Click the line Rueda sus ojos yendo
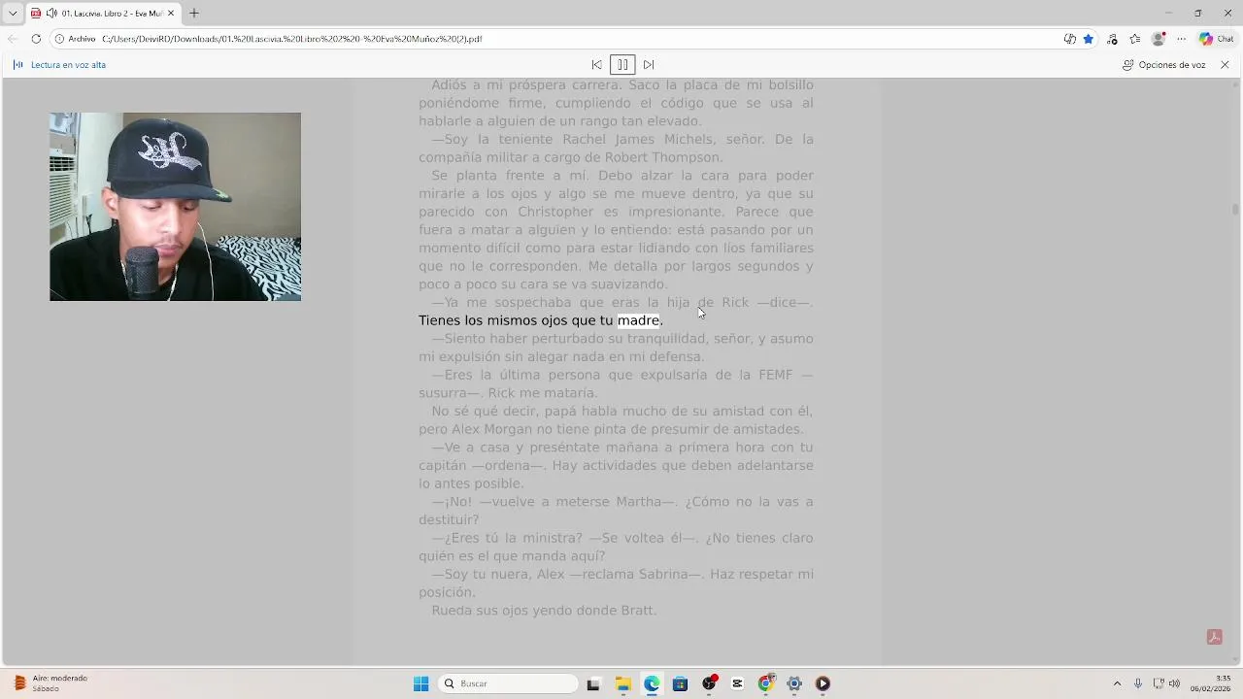The height and width of the screenshot is (699, 1243). [x=544, y=611]
